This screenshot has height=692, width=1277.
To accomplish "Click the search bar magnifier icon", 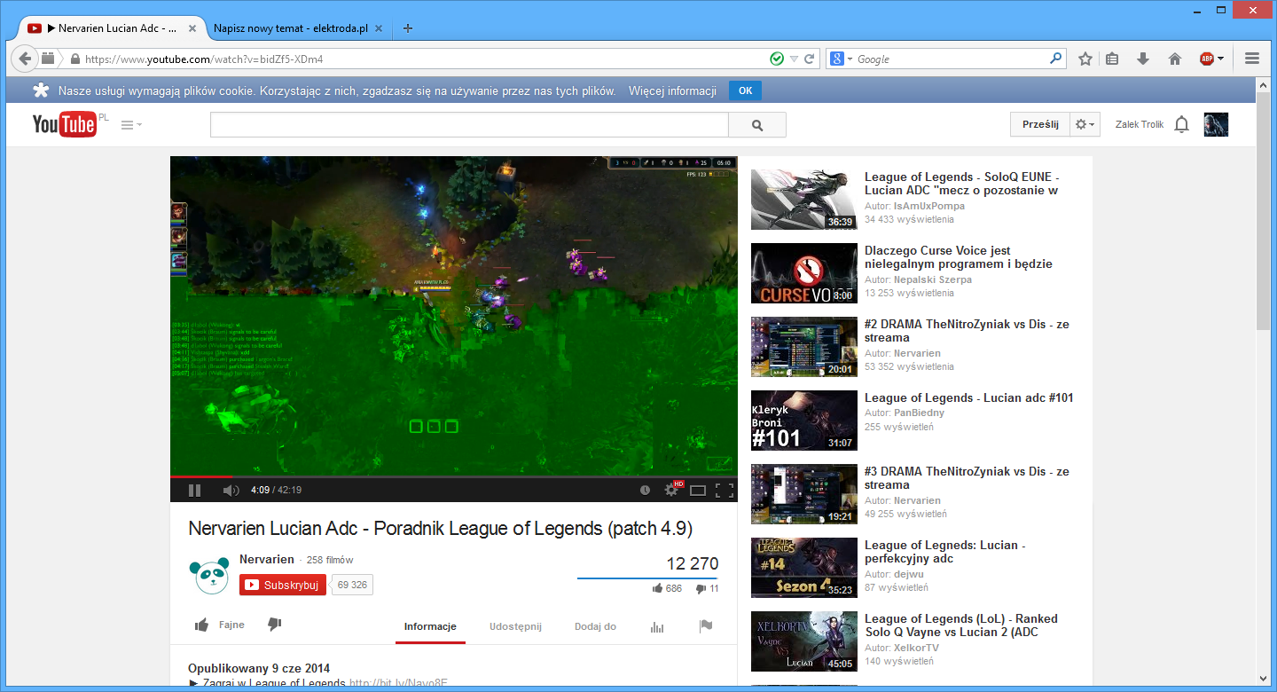I will point(1055,59).
